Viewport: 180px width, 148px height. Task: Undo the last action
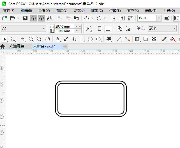pos(86,18)
